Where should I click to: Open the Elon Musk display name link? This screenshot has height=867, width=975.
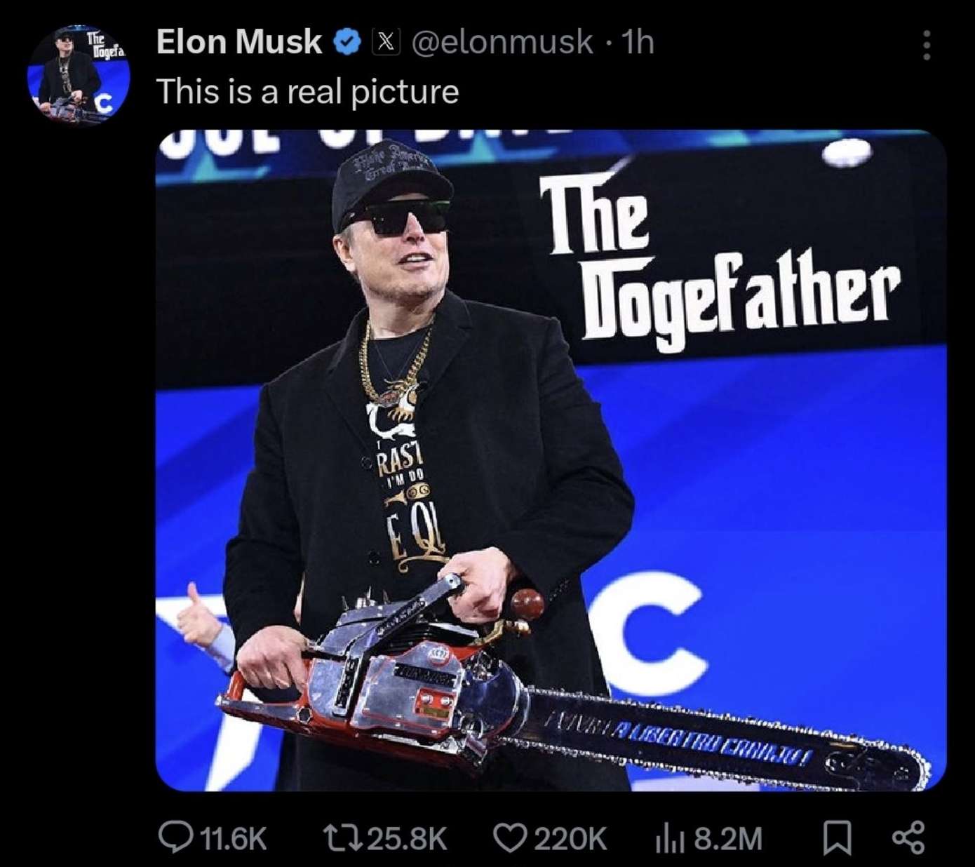point(239,42)
